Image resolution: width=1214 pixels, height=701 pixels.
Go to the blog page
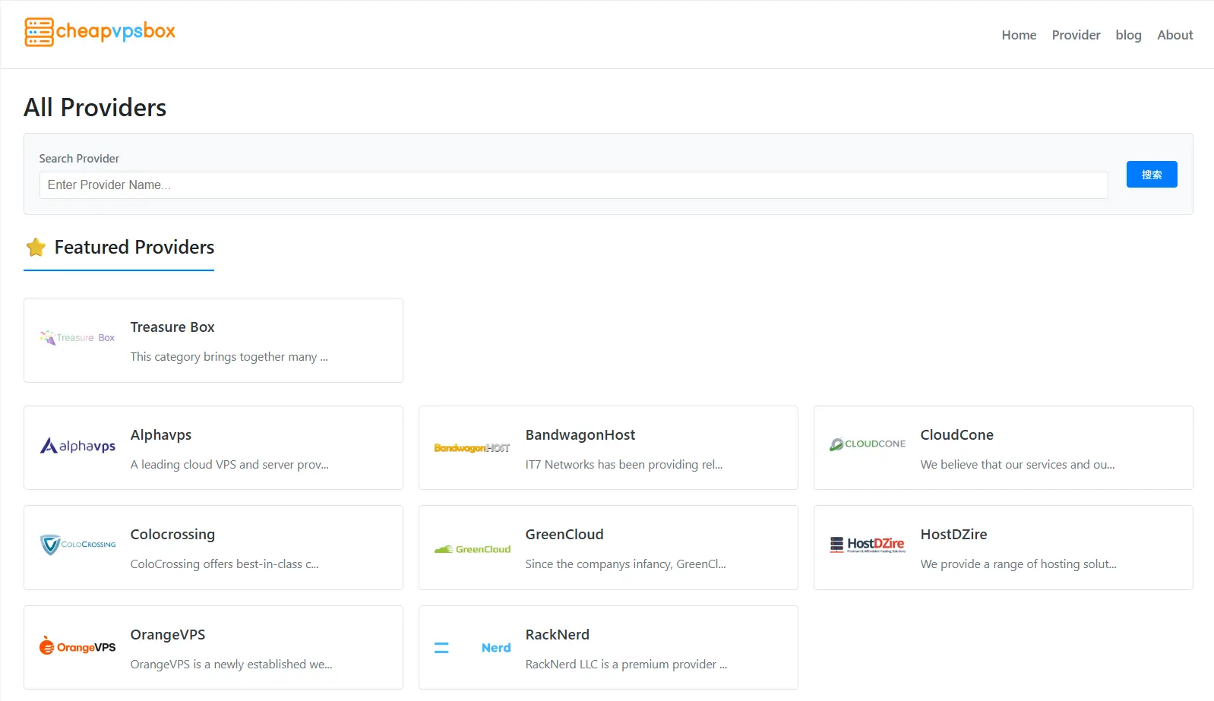(x=1128, y=35)
